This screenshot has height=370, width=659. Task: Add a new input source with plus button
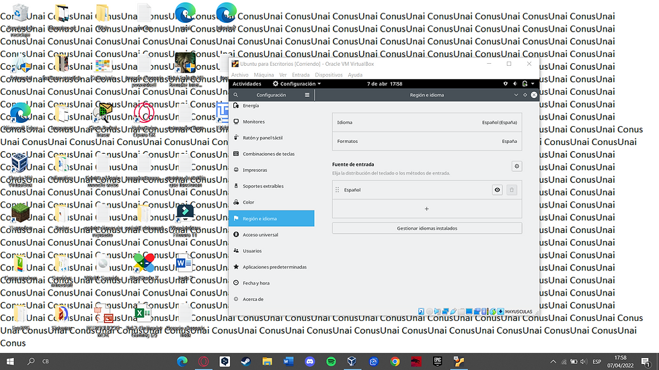[x=427, y=209]
